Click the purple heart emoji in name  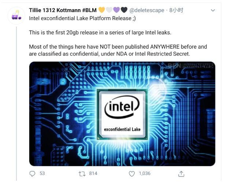click(x=117, y=10)
